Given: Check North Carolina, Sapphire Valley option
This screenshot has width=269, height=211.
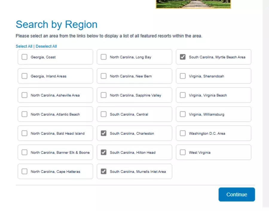Looking at the screenshot, I should (103, 95).
